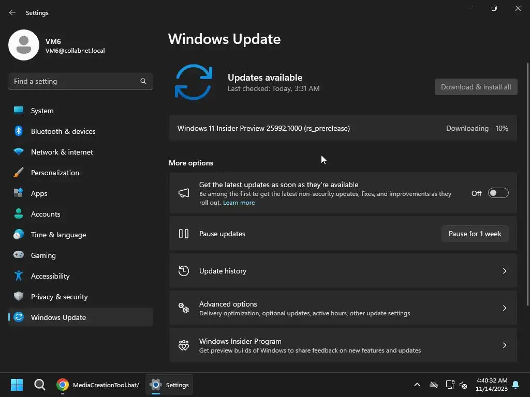The image size is (530, 397).
Task: Expand Windows Insider Program chevron
Action: point(504,345)
